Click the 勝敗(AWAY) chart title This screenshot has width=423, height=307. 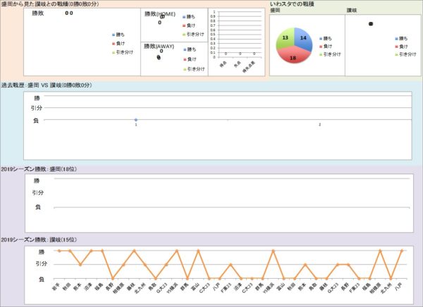click(x=159, y=46)
